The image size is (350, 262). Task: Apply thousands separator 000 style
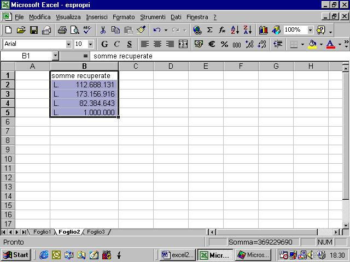pos(237,44)
